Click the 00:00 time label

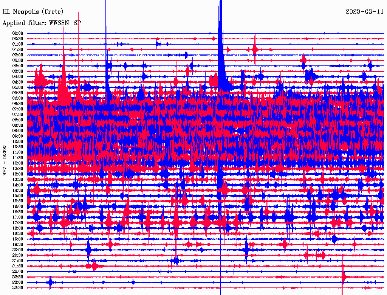point(18,33)
